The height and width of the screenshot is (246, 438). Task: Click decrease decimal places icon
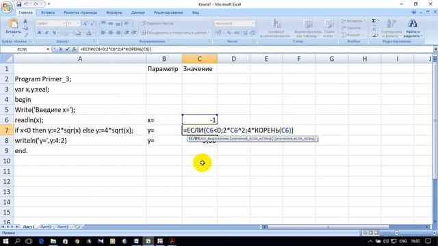(253, 33)
